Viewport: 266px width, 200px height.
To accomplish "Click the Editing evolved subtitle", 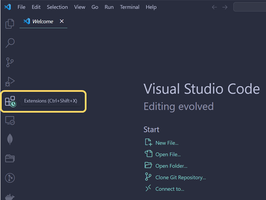I will (178, 106).
